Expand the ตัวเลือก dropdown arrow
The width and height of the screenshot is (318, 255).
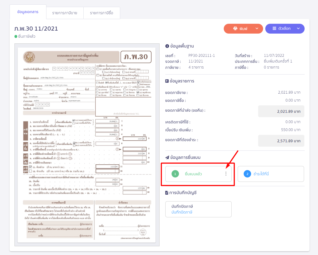pos(298,29)
